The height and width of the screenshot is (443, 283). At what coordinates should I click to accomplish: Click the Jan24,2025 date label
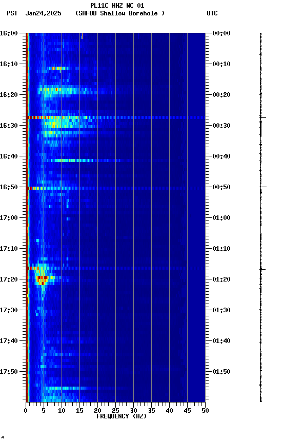43,13
